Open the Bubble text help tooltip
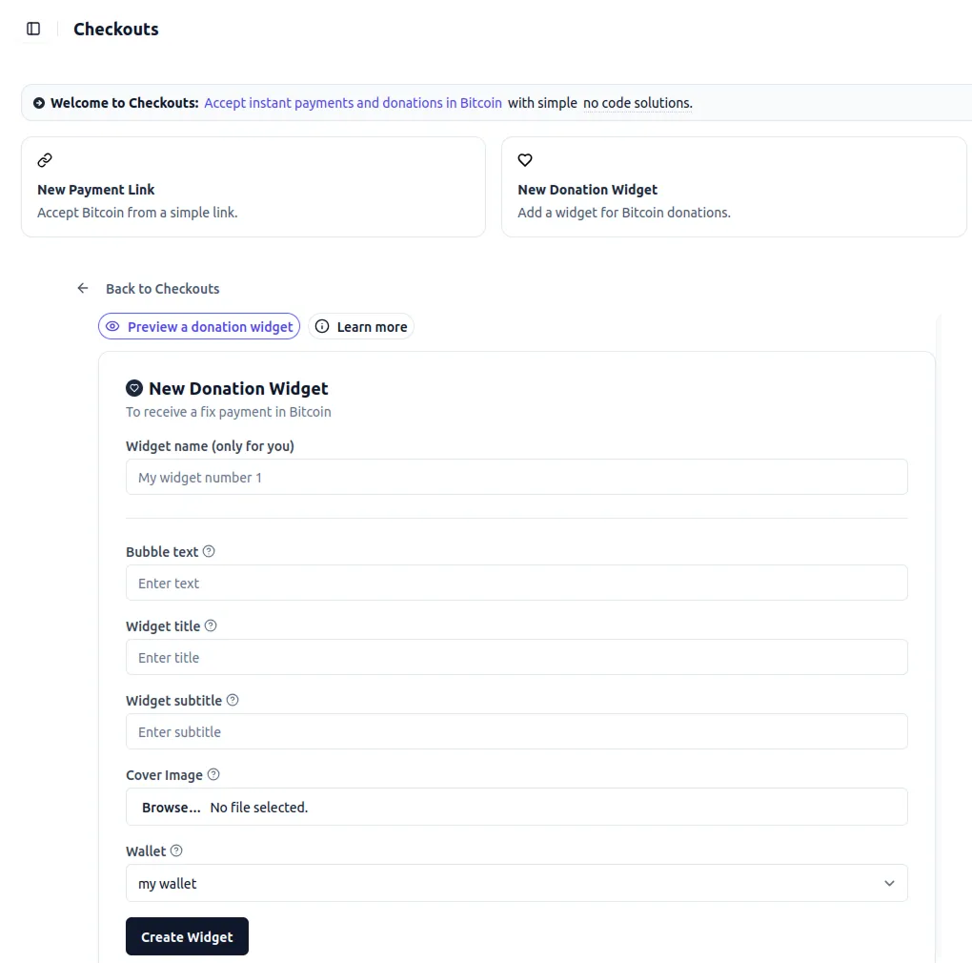Image resolution: width=972 pixels, height=963 pixels. click(207, 551)
